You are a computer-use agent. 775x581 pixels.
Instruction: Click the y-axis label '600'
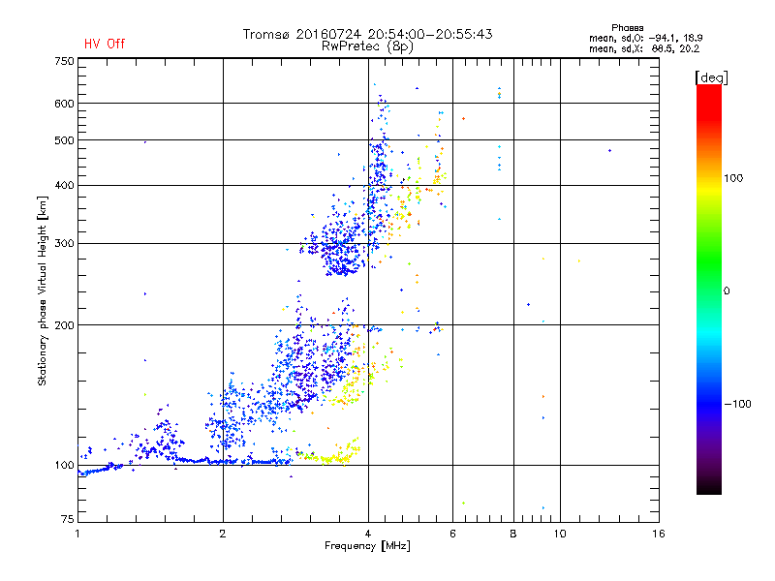pyautogui.click(x=64, y=104)
